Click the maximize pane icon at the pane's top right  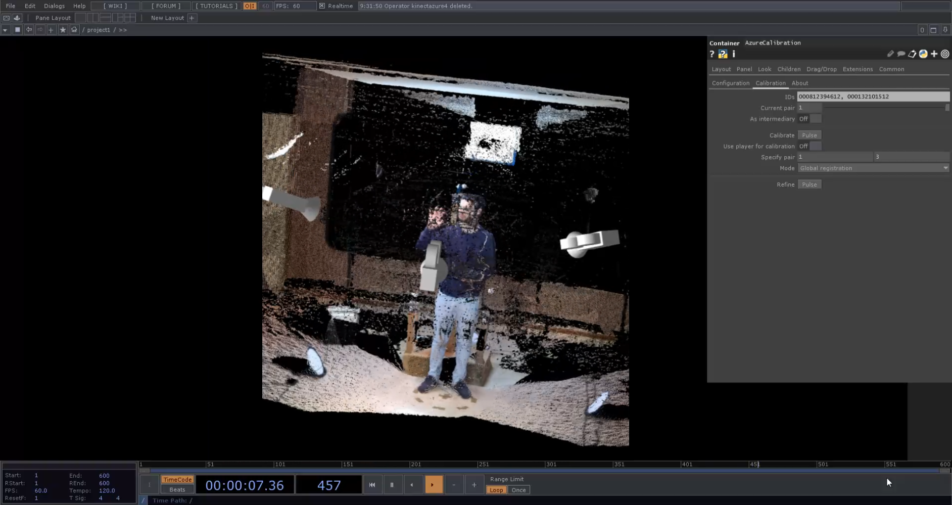point(933,30)
